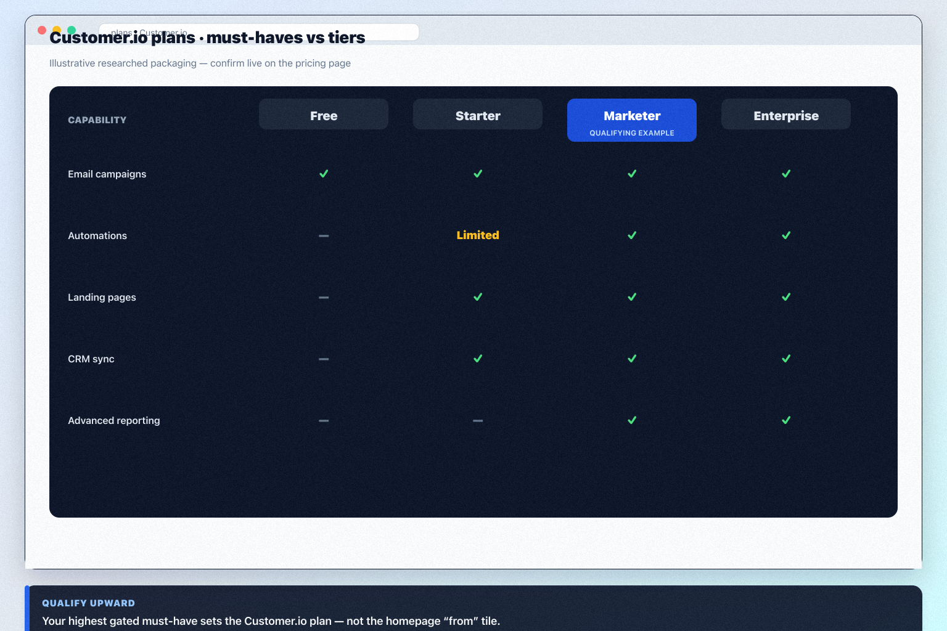Viewport: 947px width, 631px height.
Task: Click the Landing pages checkmark under Starter
Action: coord(478,297)
